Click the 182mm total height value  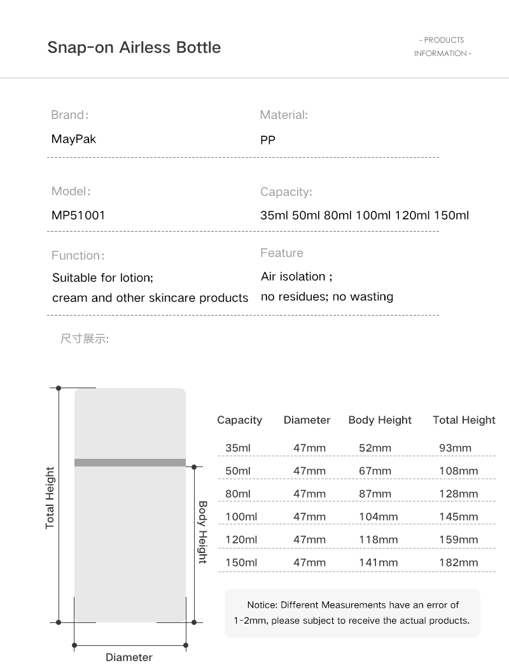[458, 563]
